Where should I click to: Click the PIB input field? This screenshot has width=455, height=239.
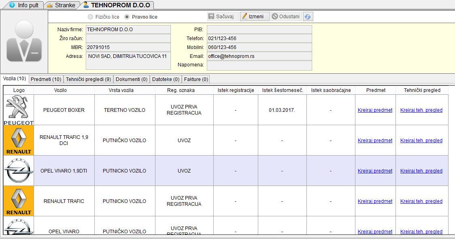259,30
